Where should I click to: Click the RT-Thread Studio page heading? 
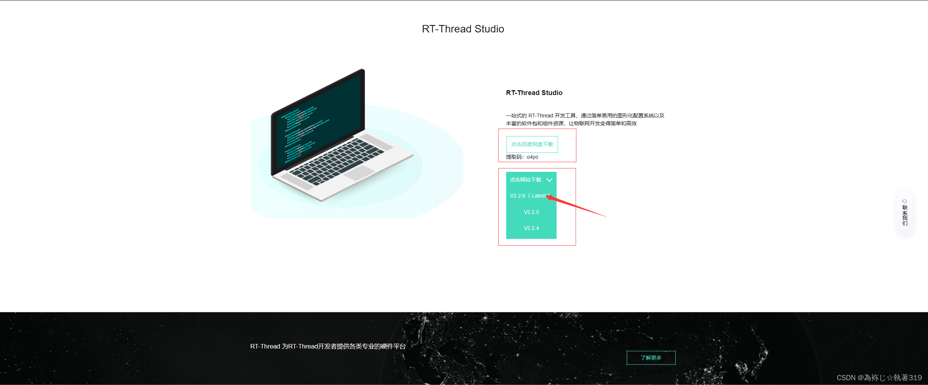coord(463,29)
